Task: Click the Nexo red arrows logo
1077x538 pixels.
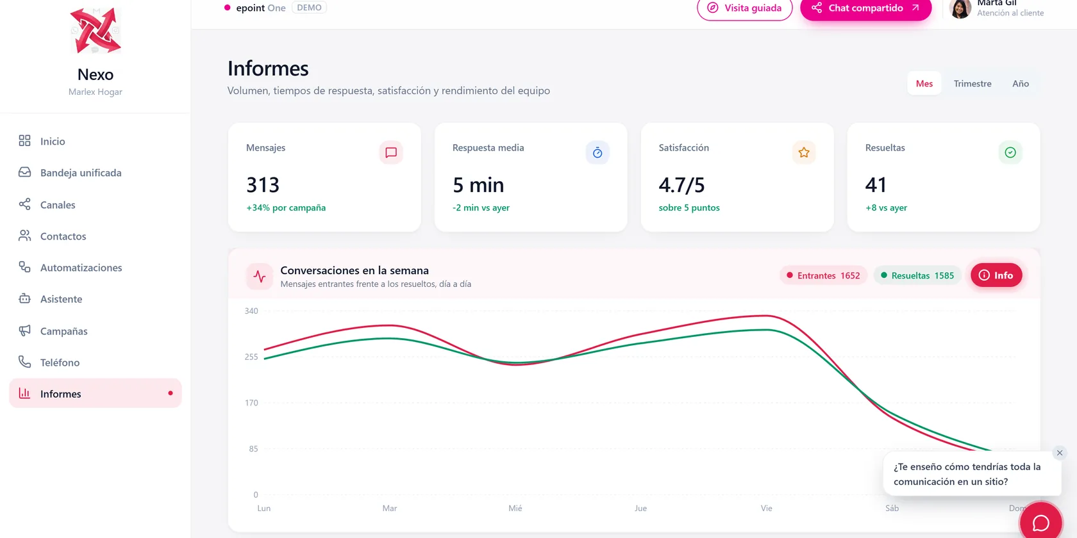Action: 96,31
